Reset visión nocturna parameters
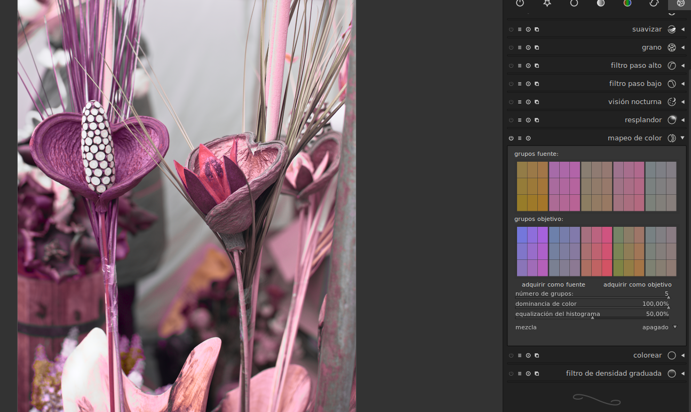 [x=528, y=102]
